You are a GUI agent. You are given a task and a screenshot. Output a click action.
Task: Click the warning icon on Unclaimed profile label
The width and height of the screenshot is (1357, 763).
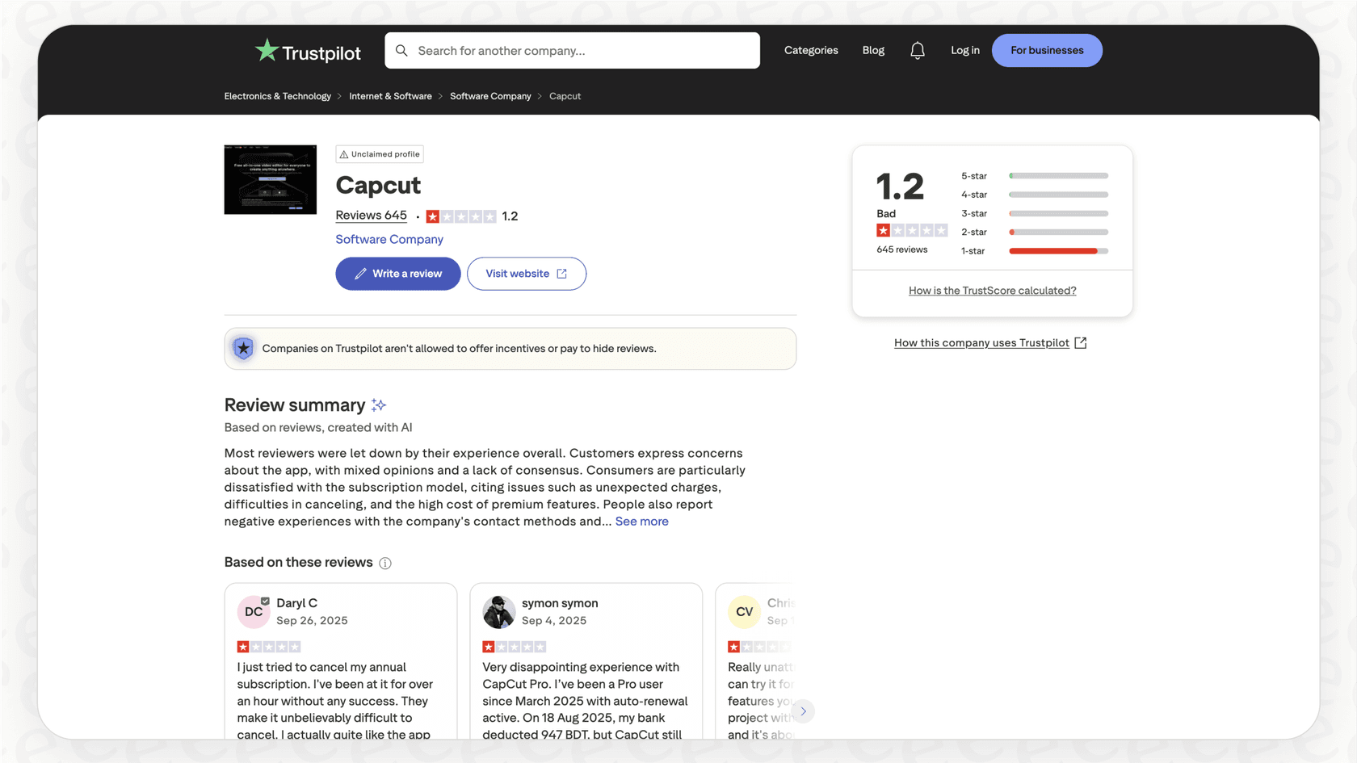coord(343,153)
